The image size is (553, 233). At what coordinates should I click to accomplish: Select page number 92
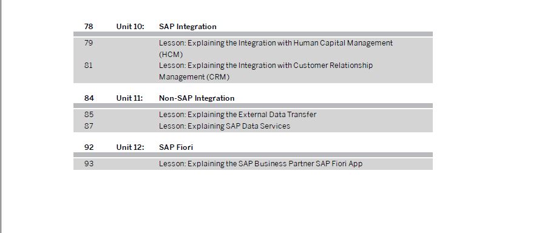[89, 147]
